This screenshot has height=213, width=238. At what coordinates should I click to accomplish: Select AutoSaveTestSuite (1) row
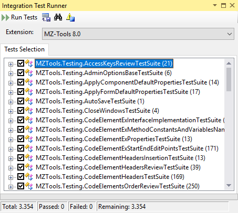point(90,101)
